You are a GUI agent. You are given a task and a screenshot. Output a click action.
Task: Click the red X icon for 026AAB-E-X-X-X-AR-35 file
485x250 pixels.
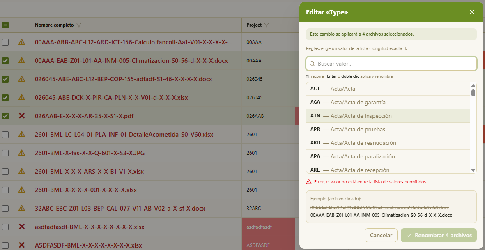[22, 116]
